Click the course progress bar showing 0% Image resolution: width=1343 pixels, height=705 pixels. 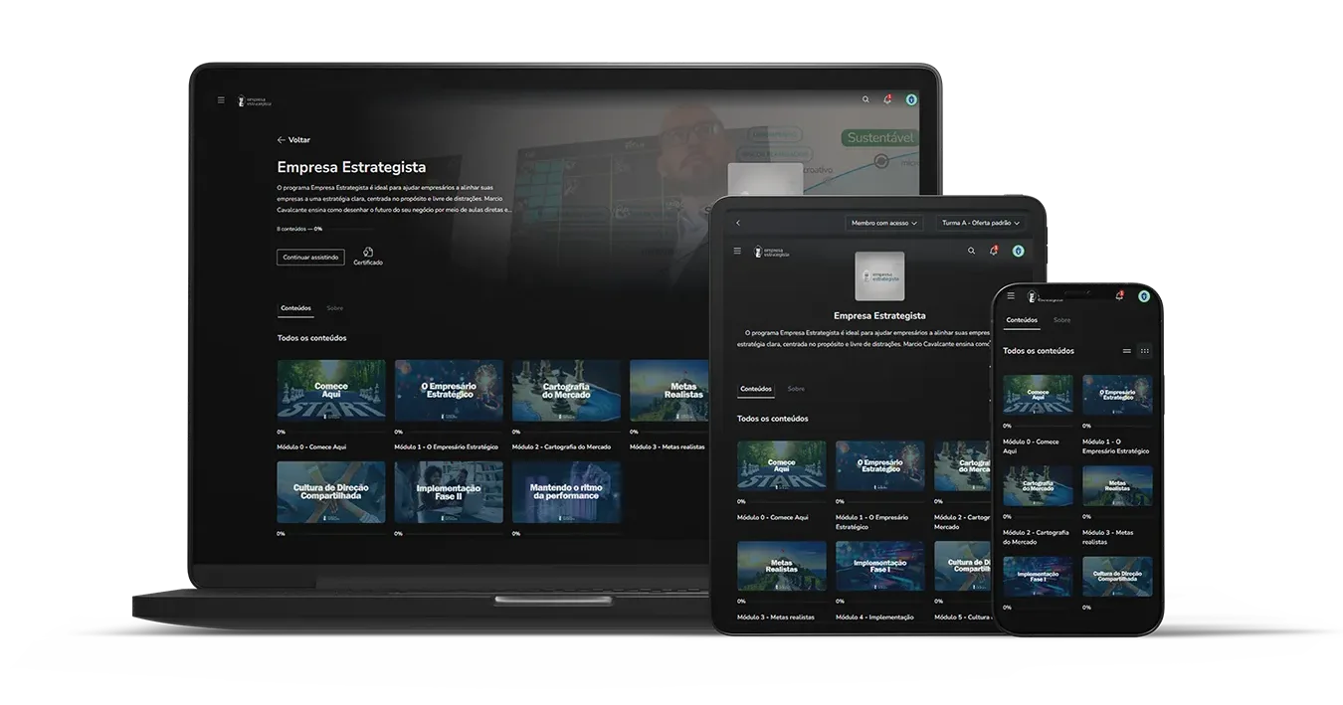click(x=299, y=229)
